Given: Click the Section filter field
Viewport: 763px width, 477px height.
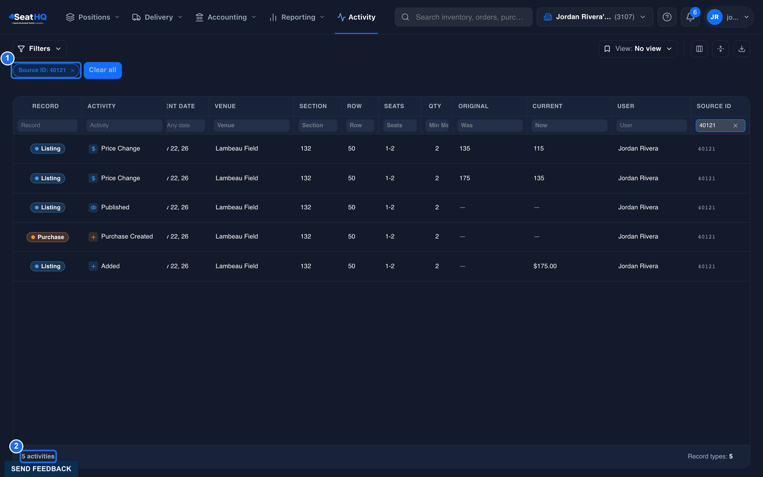Looking at the screenshot, I should click(318, 125).
